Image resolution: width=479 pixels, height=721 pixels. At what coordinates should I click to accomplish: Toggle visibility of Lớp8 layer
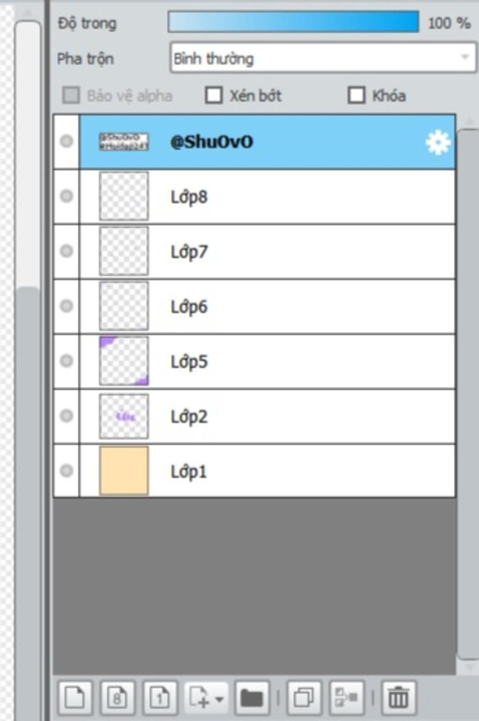click(x=66, y=196)
